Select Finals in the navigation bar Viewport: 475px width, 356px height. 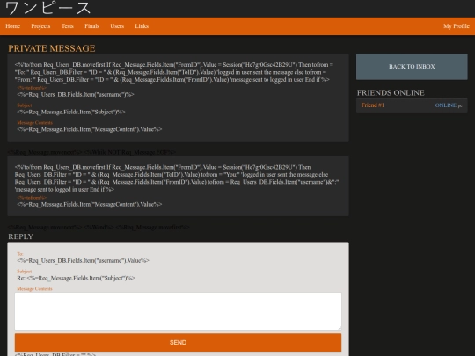91,26
